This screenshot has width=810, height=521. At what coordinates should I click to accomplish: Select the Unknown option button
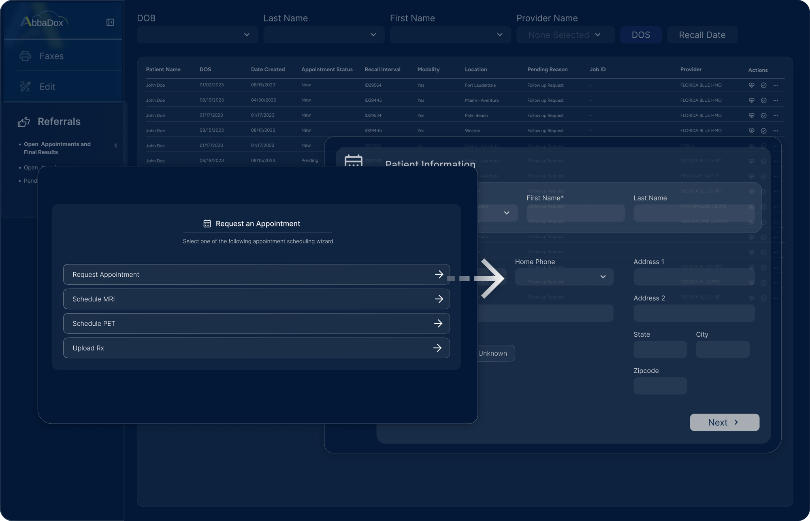[492, 353]
